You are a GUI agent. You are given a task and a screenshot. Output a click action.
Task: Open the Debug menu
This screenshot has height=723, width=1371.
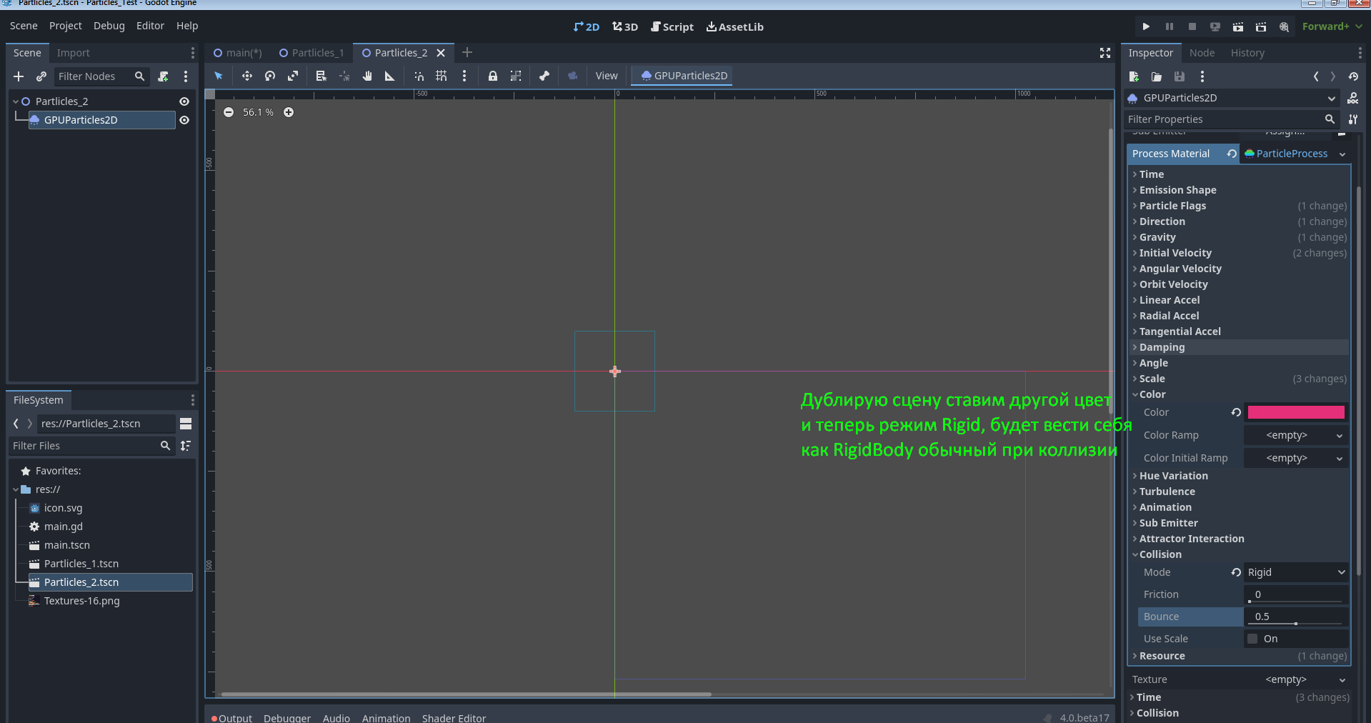coord(109,26)
